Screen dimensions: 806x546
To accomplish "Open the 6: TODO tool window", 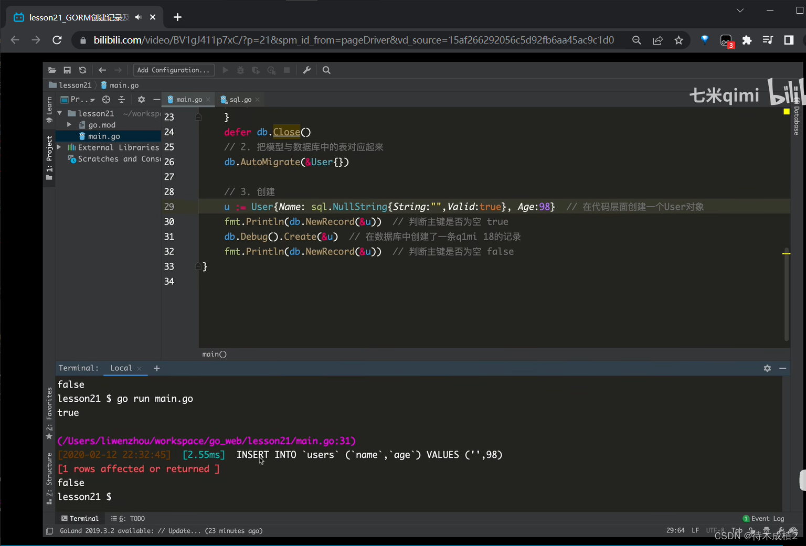I will pyautogui.click(x=128, y=519).
